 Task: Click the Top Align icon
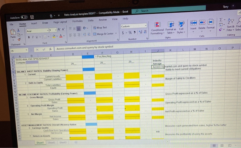pos(70,28)
